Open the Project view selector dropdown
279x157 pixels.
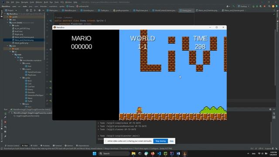click(x=11, y=10)
